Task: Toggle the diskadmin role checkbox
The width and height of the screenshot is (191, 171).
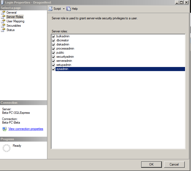Action: click(54, 44)
